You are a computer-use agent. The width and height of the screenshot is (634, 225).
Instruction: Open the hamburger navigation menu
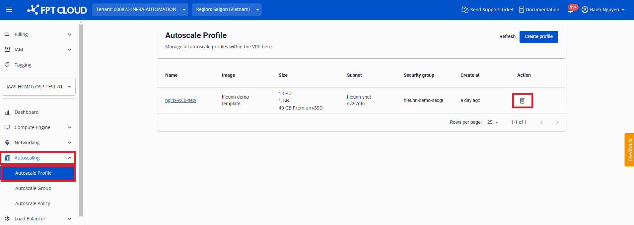click(9, 10)
